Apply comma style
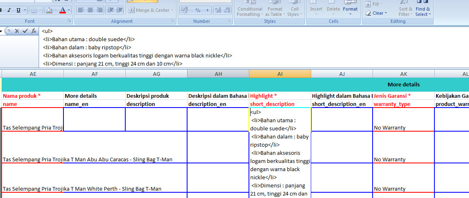469x198 pixels. pos(207,11)
